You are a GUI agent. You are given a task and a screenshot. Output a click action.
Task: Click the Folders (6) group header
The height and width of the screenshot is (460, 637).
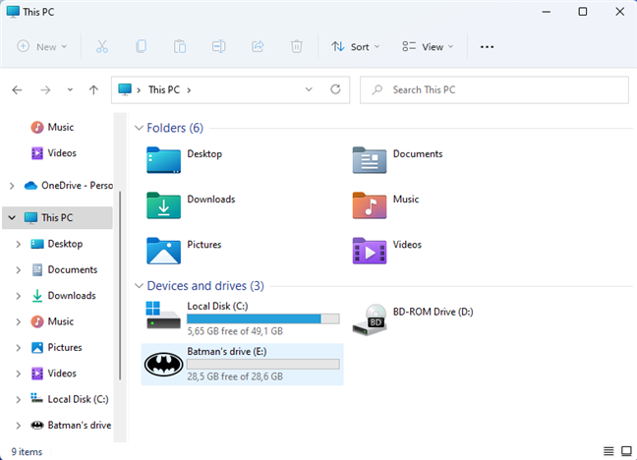click(175, 128)
